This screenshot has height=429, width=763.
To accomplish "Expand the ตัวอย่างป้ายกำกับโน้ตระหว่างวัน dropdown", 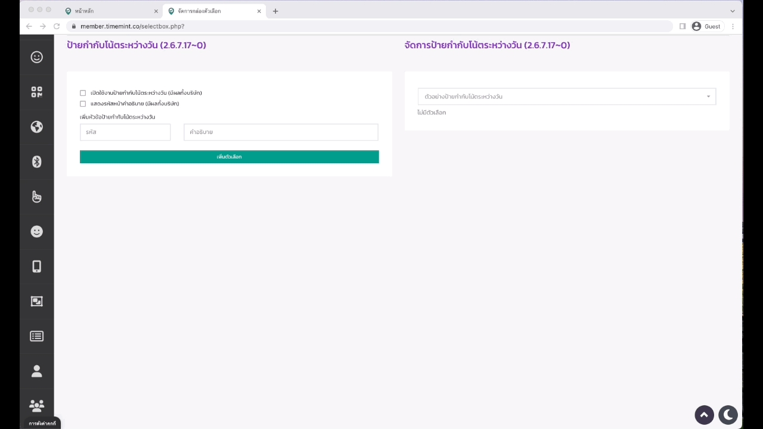I will (566, 97).
